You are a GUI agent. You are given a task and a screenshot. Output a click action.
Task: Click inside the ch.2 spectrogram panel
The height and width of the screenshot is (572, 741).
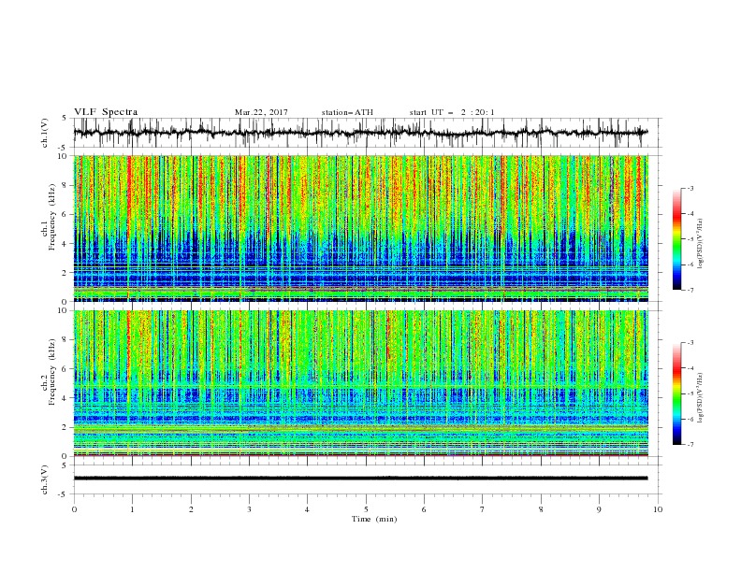click(x=360, y=383)
